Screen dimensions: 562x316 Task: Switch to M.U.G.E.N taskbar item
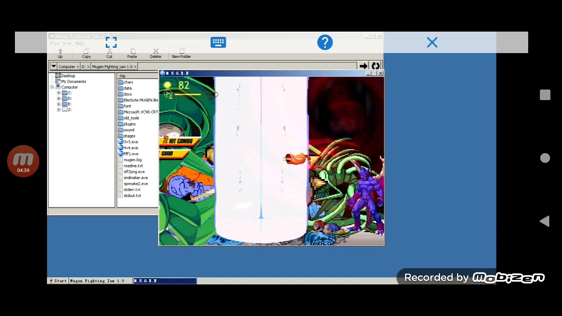click(165, 281)
